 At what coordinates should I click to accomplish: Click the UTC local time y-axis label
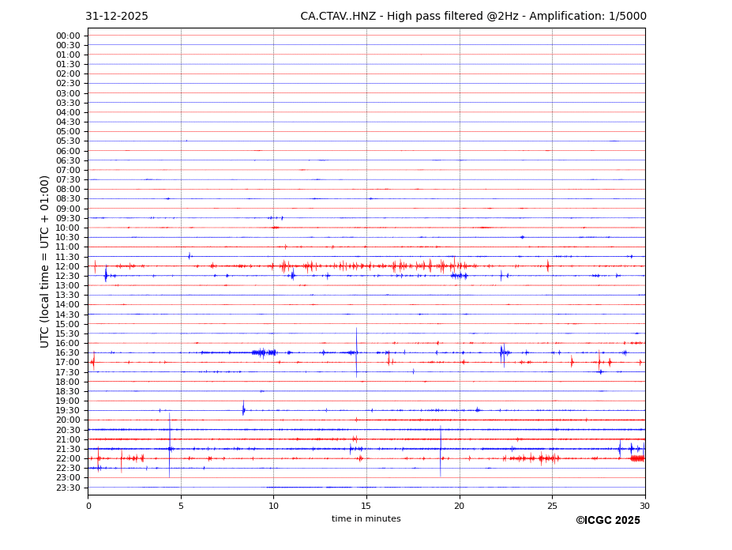pos(45,261)
